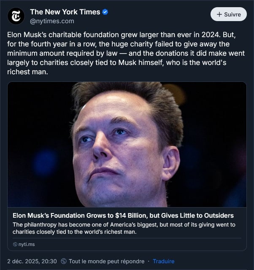Click the article preview photo
Screen dimensions: 254x270
(127, 144)
